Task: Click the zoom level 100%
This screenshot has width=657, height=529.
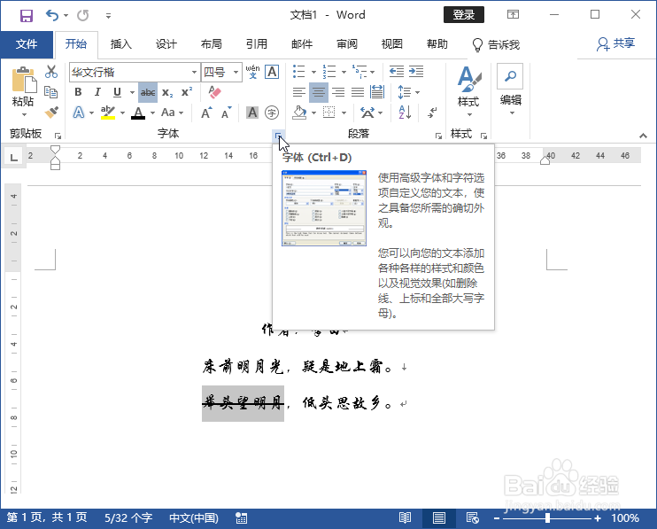Action: click(x=625, y=518)
